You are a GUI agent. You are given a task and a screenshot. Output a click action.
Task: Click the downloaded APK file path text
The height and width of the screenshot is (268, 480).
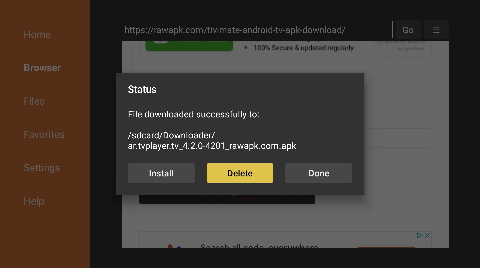coord(212,140)
